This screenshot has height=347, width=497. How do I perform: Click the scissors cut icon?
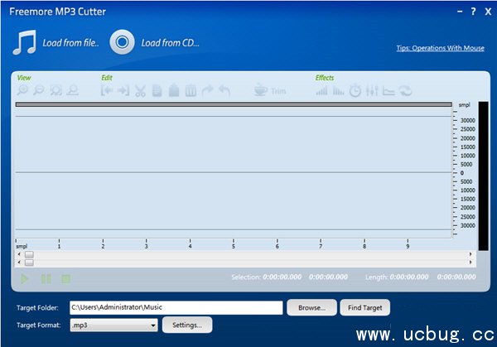coord(140,91)
